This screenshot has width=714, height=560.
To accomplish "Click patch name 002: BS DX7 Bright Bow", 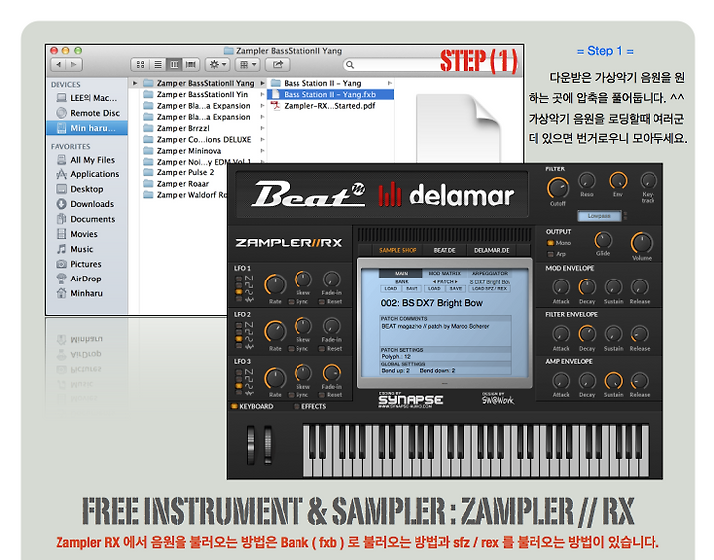I will [431, 303].
